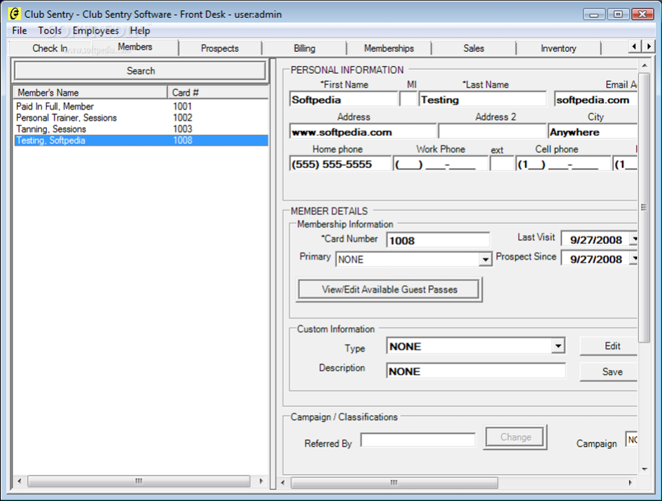Open the Primary membership dropdown
Screen dimensions: 662x501
(485, 260)
